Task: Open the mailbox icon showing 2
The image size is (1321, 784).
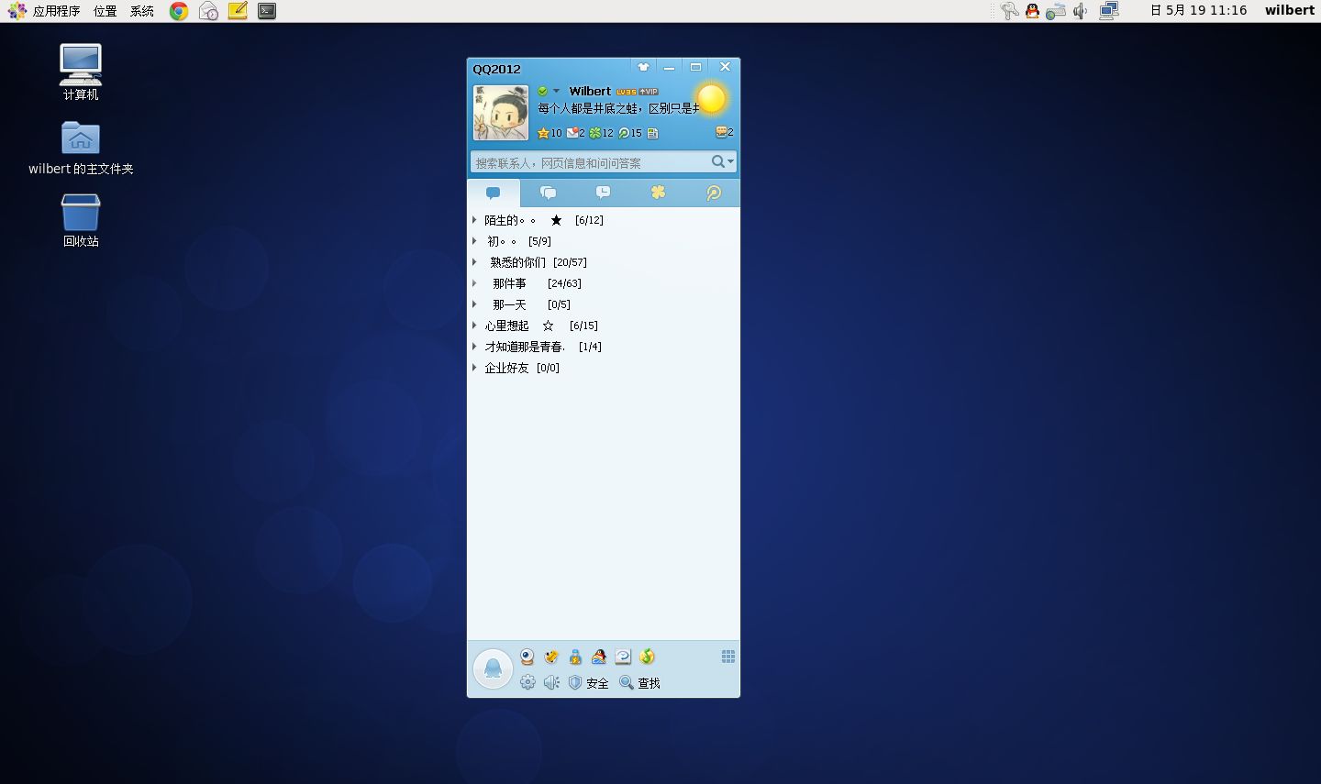Action: (x=575, y=133)
